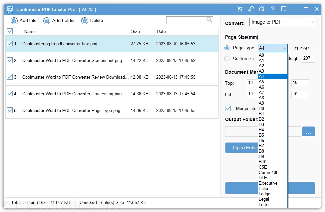
Task: Select the Customize radio button
Action: (227, 58)
